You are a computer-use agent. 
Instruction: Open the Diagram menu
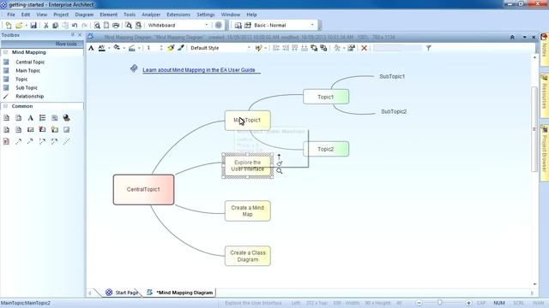point(84,15)
